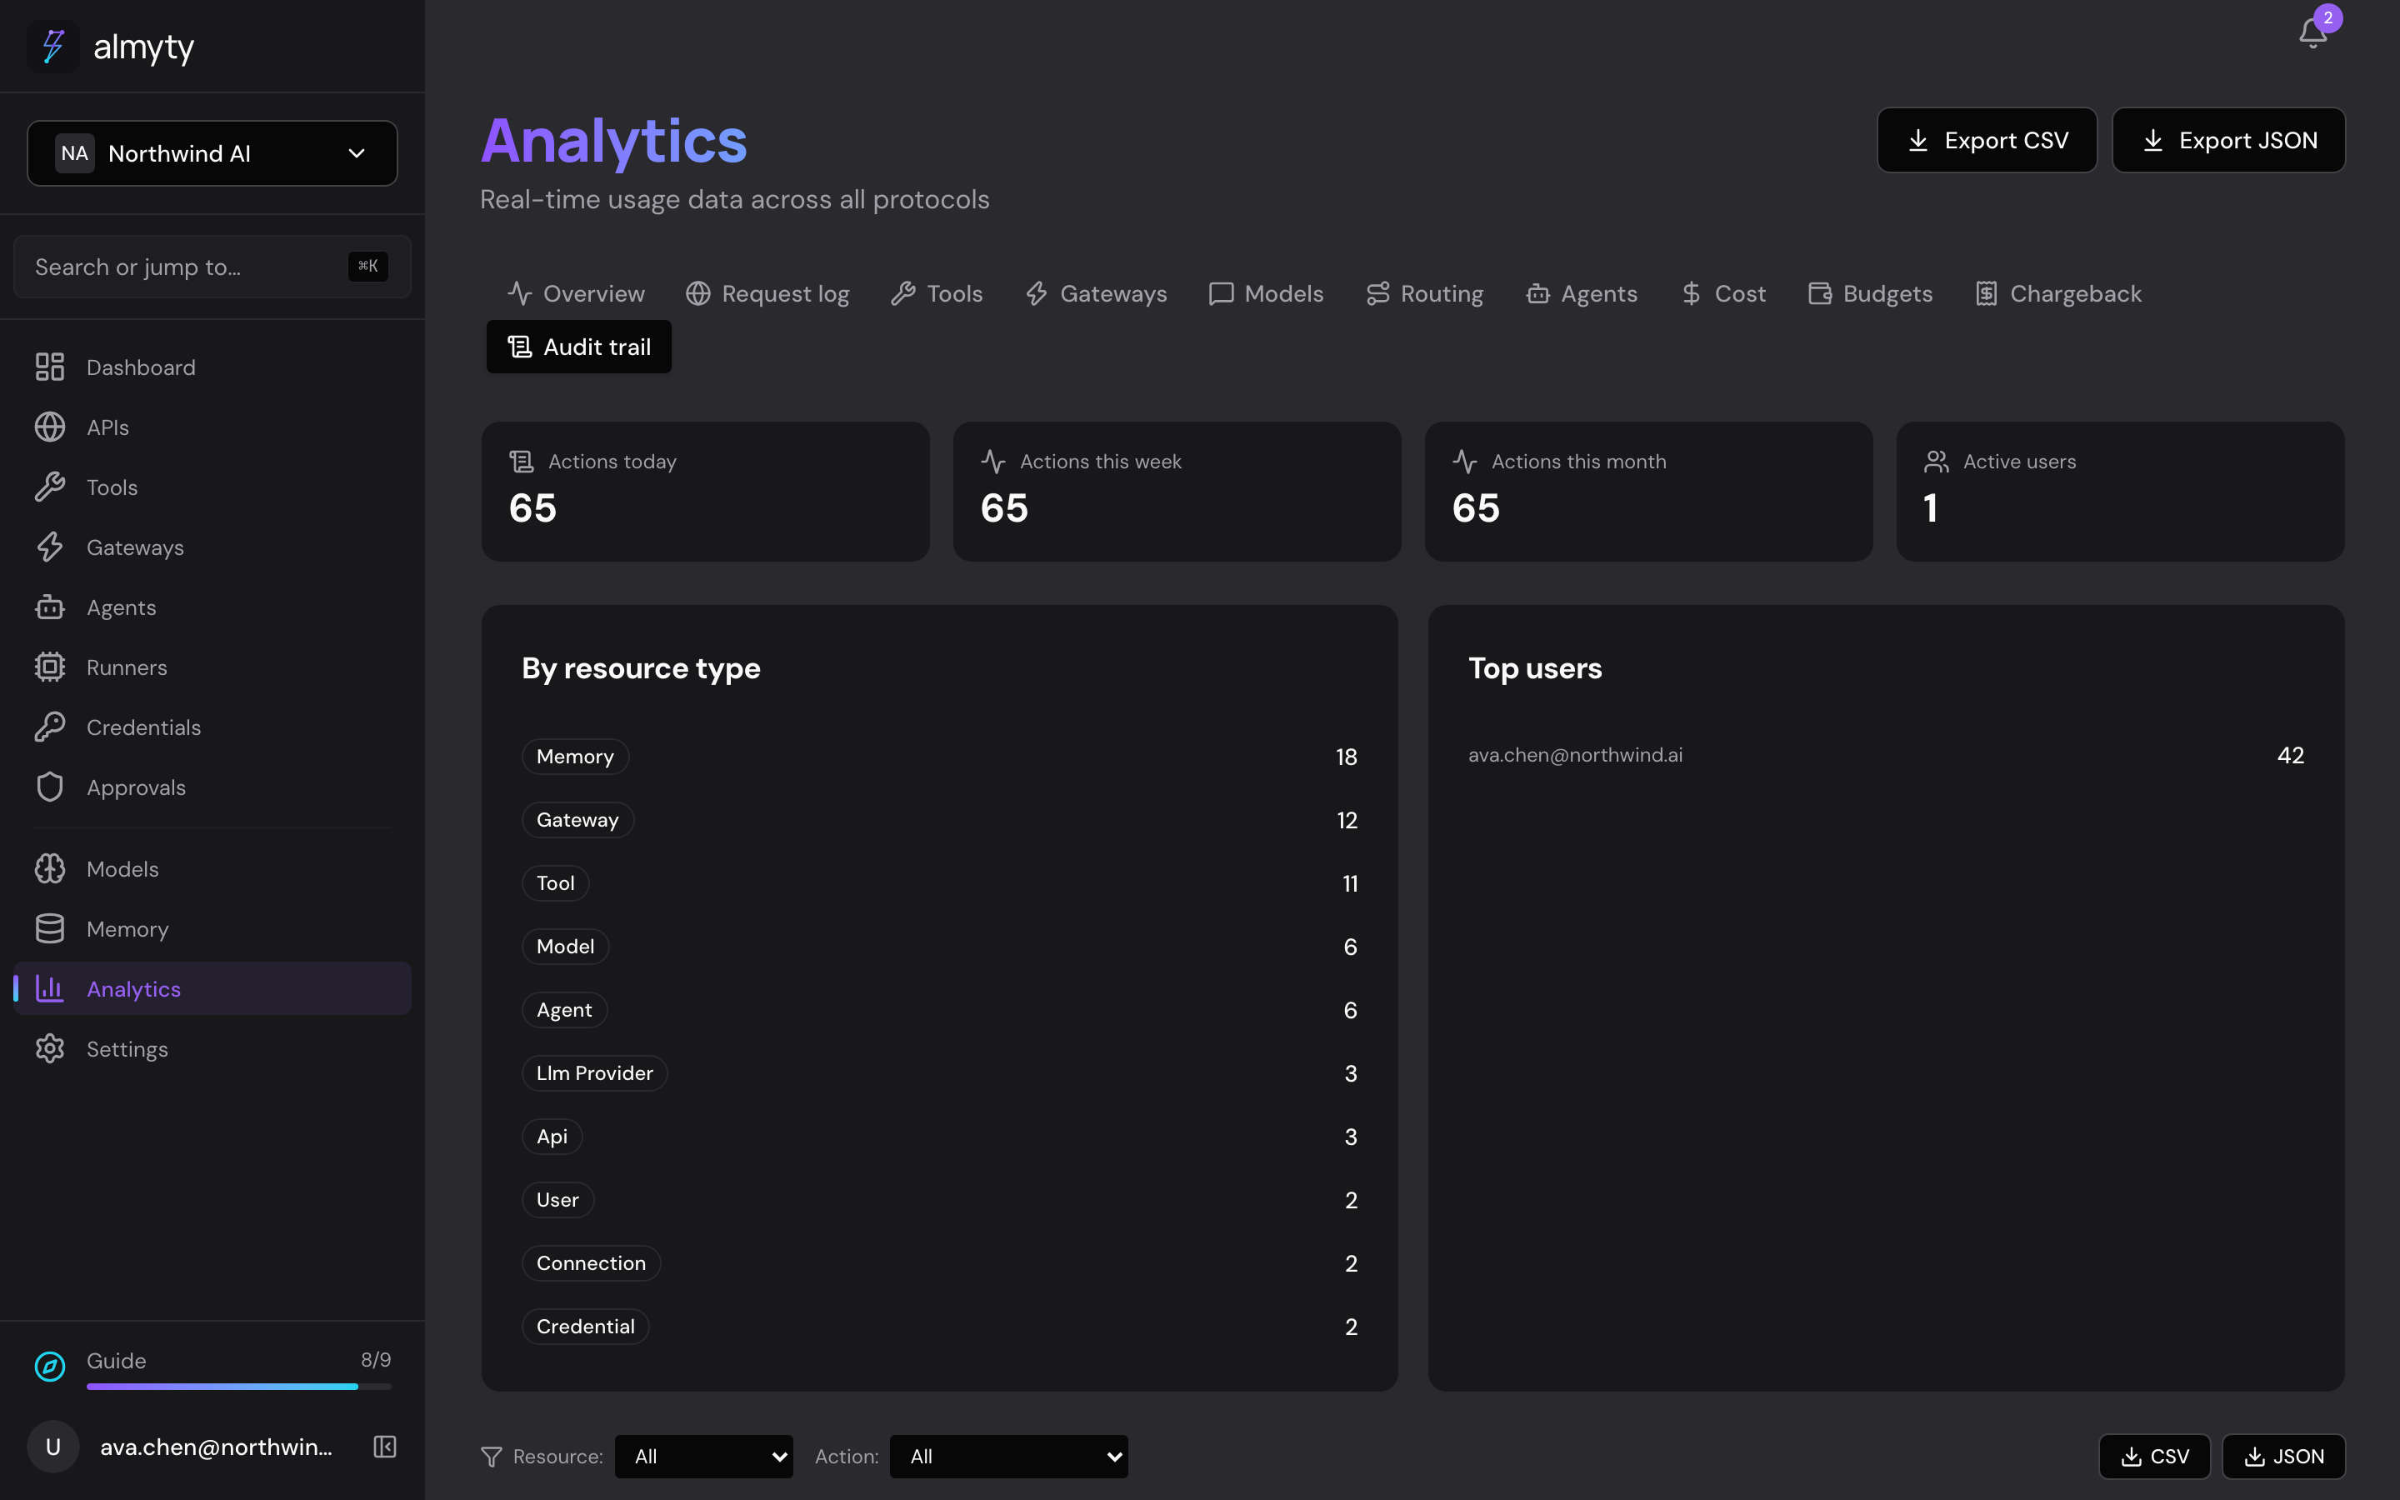The image size is (2400, 1500).
Task: Click the Credential resource type tag
Action: pyautogui.click(x=585, y=1327)
